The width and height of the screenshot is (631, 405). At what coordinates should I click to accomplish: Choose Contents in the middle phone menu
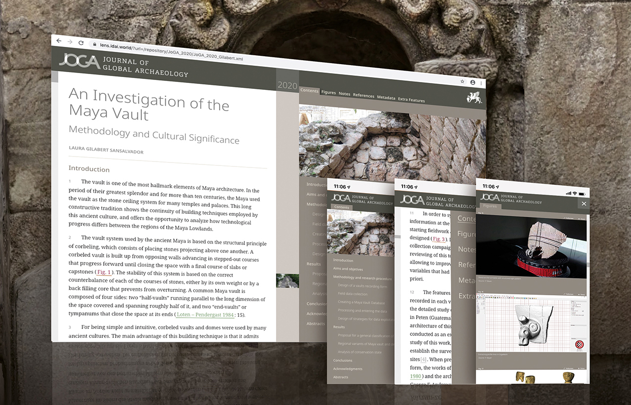(x=467, y=218)
